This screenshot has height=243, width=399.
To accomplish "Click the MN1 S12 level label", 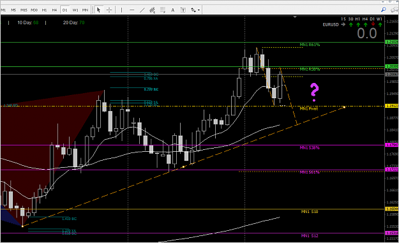I will click(x=310, y=235).
